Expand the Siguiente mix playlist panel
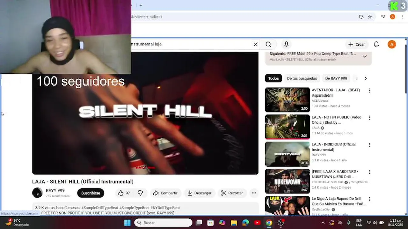Screen dimensions: 408x229 365,56
